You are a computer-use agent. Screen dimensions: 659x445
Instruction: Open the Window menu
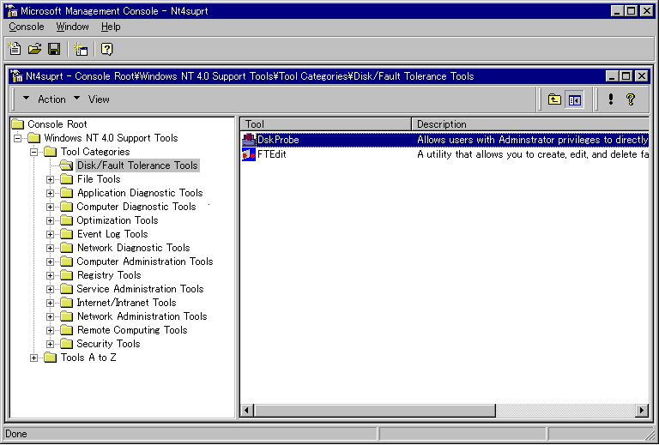72,27
